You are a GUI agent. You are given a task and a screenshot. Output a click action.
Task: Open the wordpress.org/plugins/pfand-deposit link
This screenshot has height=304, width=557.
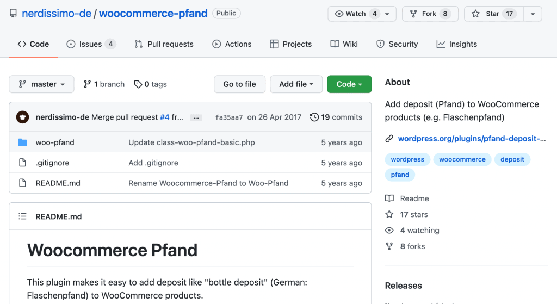coord(472,139)
